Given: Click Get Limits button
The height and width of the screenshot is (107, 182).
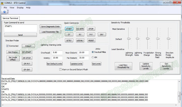Looking at the screenshot, I should [x=96, y=64].
